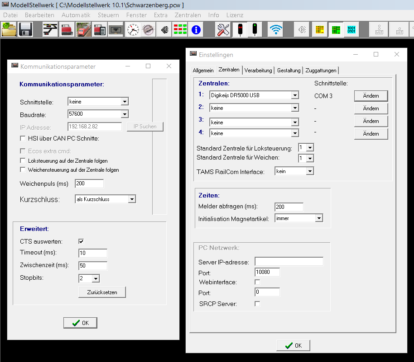Click the SGT toolbar icon

(400, 29)
